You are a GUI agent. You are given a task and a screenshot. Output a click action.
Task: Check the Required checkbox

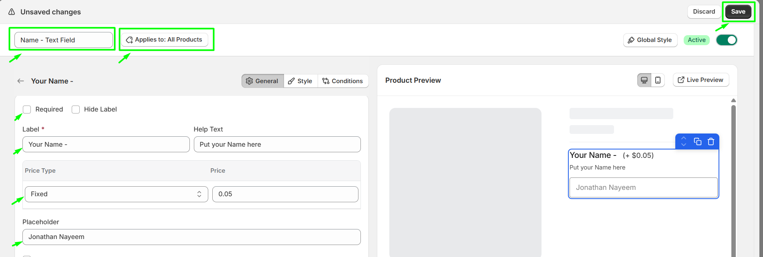(x=27, y=110)
